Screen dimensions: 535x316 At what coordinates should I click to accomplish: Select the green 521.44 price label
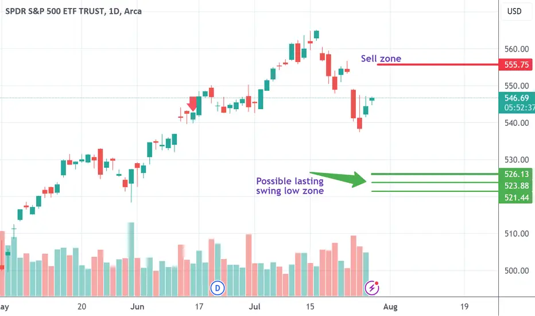coord(515,198)
